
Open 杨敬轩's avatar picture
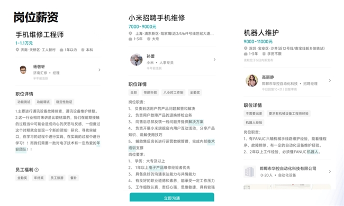(x=23, y=70)
